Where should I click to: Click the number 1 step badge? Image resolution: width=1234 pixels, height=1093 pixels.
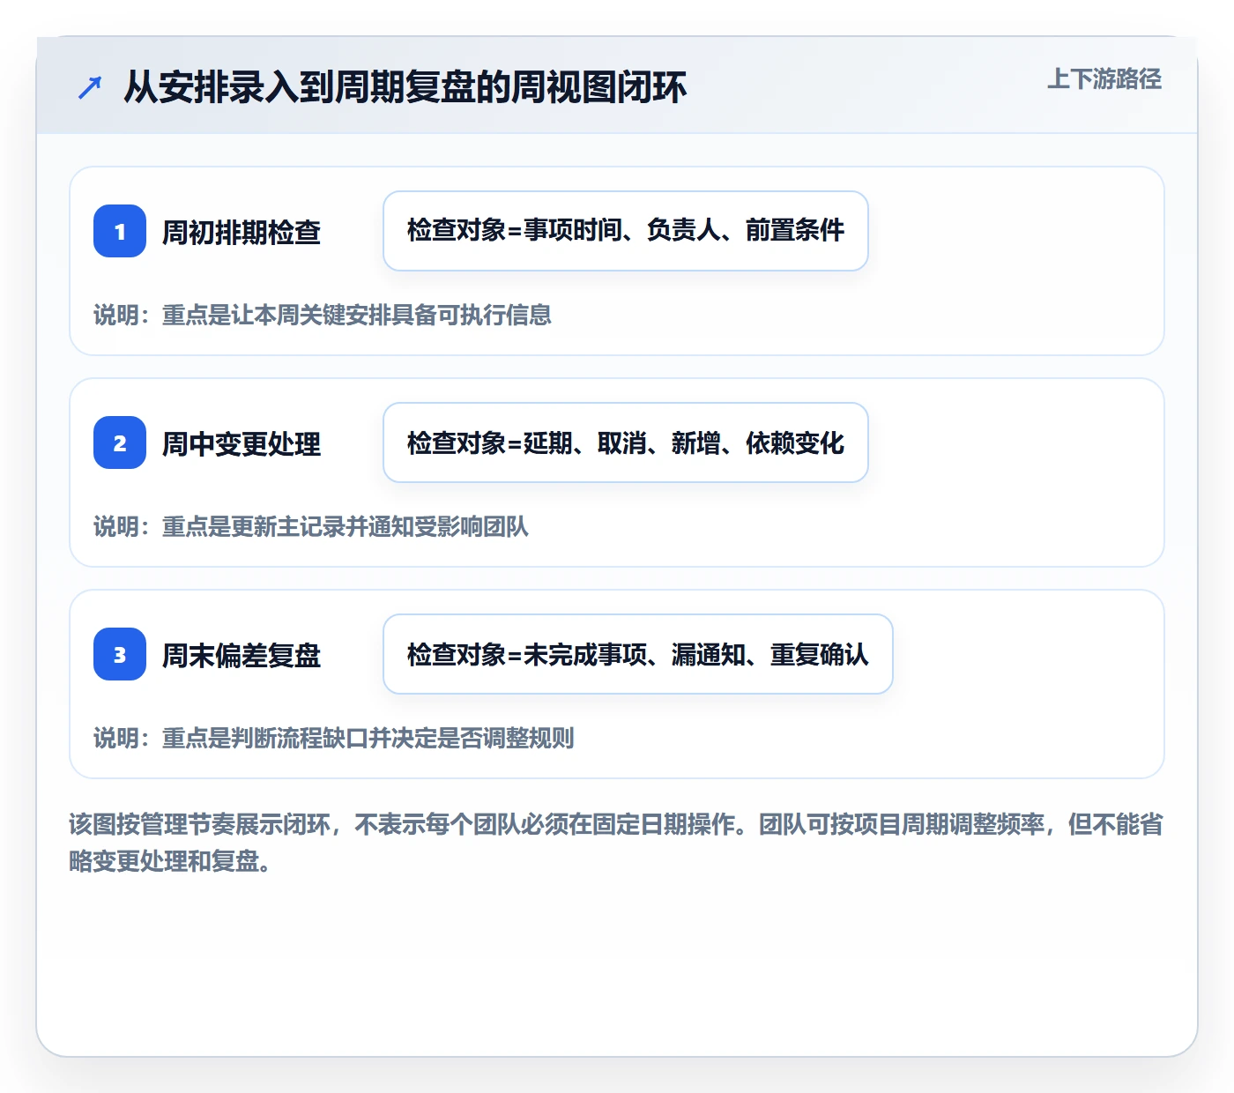[120, 231]
